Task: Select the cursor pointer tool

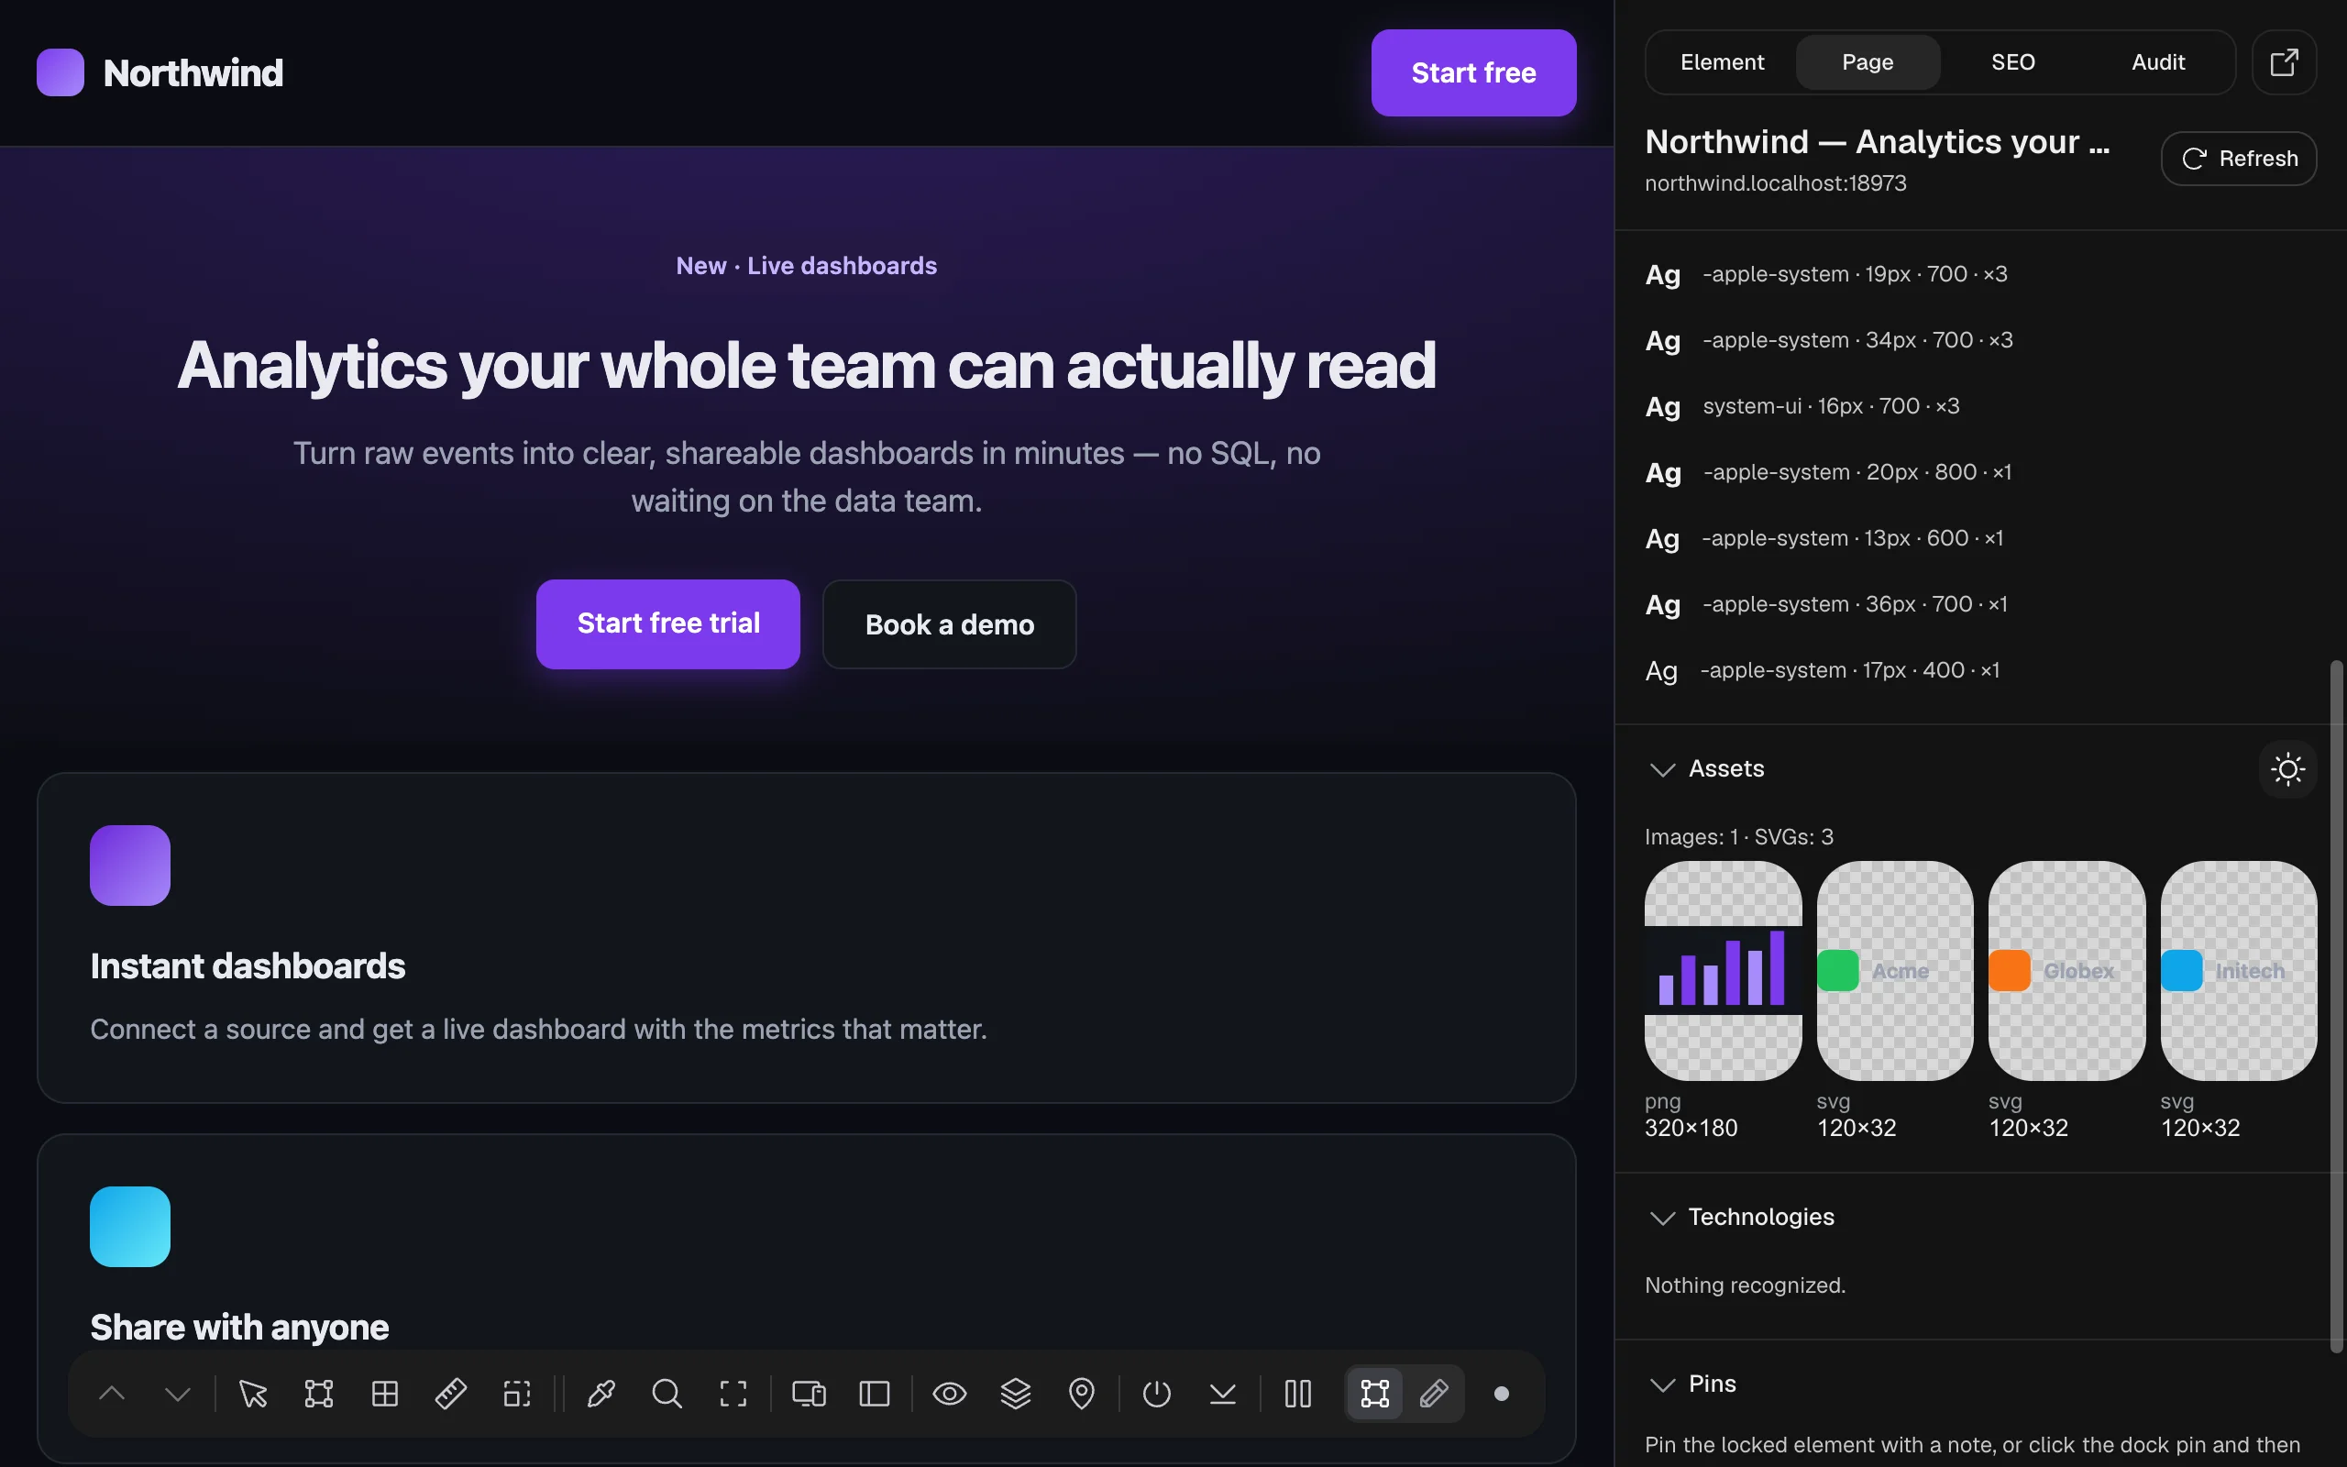Action: click(x=253, y=1395)
